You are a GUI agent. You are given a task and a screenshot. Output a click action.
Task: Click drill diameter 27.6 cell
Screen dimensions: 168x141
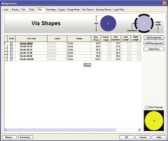(116, 46)
